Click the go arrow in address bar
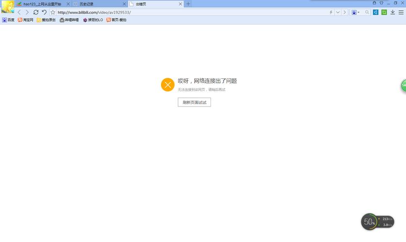 coord(345,12)
